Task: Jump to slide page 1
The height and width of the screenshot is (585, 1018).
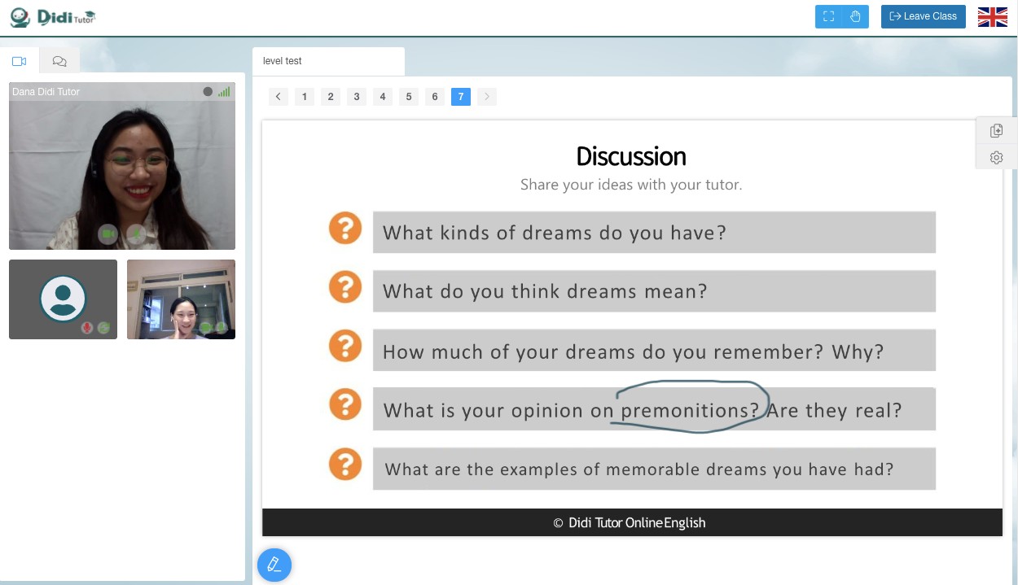Action: click(305, 97)
